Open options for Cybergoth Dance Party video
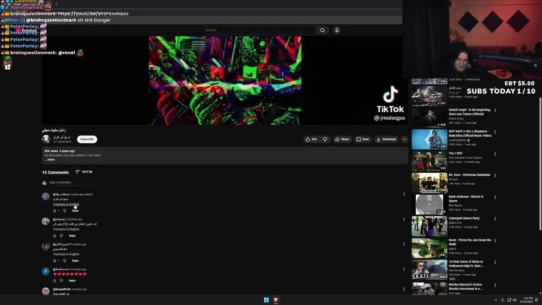 495,219
